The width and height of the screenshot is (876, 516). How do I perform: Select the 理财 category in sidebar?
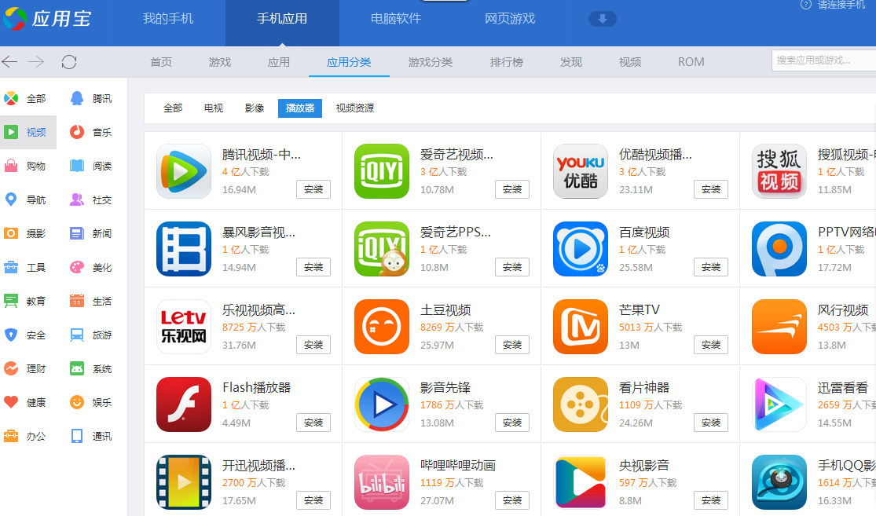point(24,368)
